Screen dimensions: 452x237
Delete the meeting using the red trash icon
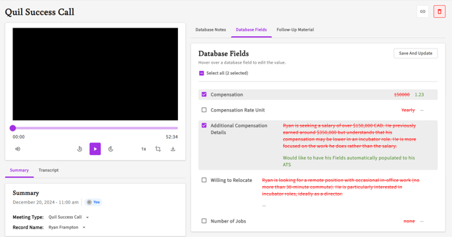pyautogui.click(x=440, y=12)
